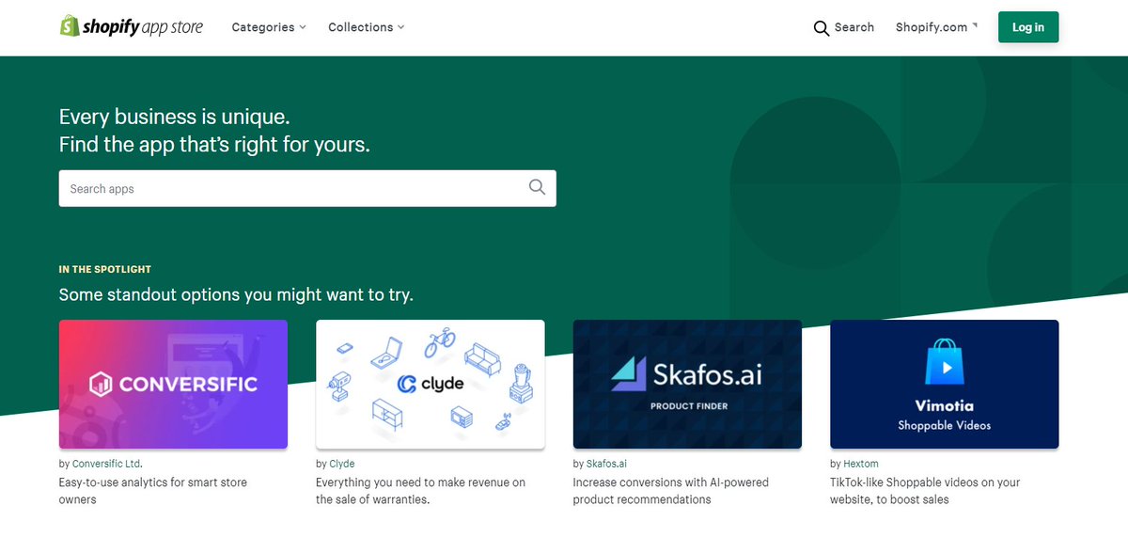This screenshot has height=537, width=1128.
Task: Click the magnifier icon in the header Search
Action: coord(822,28)
